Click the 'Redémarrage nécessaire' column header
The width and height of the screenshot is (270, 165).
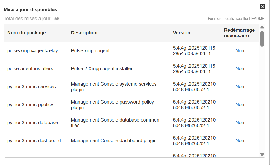pos(239,33)
